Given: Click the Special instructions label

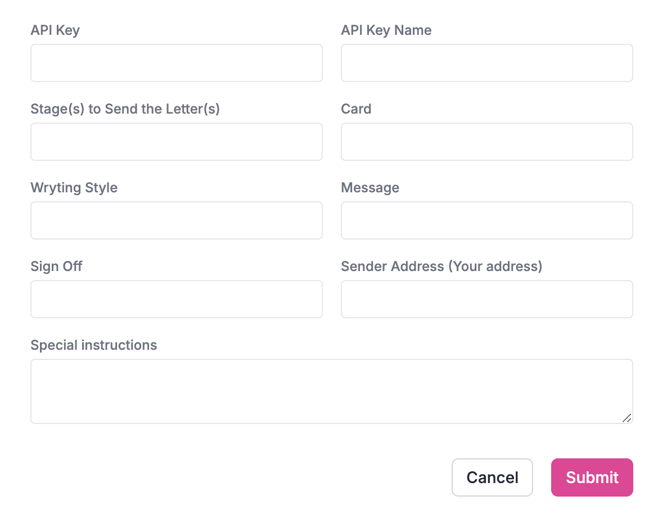Looking at the screenshot, I should tap(93, 345).
